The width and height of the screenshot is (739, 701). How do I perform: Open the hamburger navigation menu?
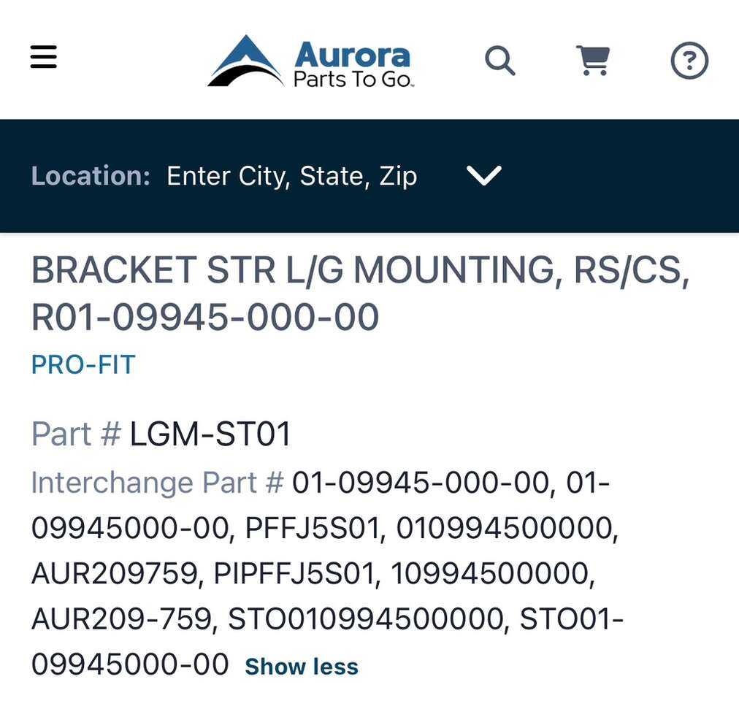(43, 57)
